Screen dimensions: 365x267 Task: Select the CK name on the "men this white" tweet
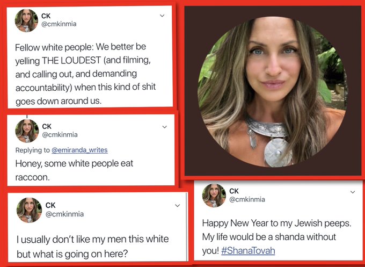[50, 205]
